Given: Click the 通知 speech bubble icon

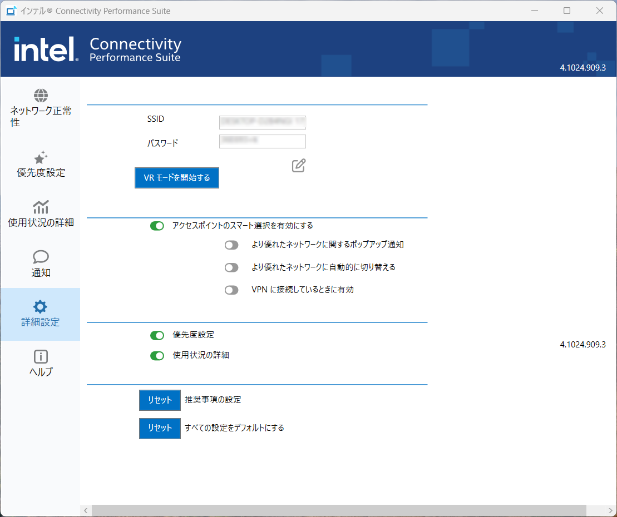Looking at the screenshot, I should [41, 257].
